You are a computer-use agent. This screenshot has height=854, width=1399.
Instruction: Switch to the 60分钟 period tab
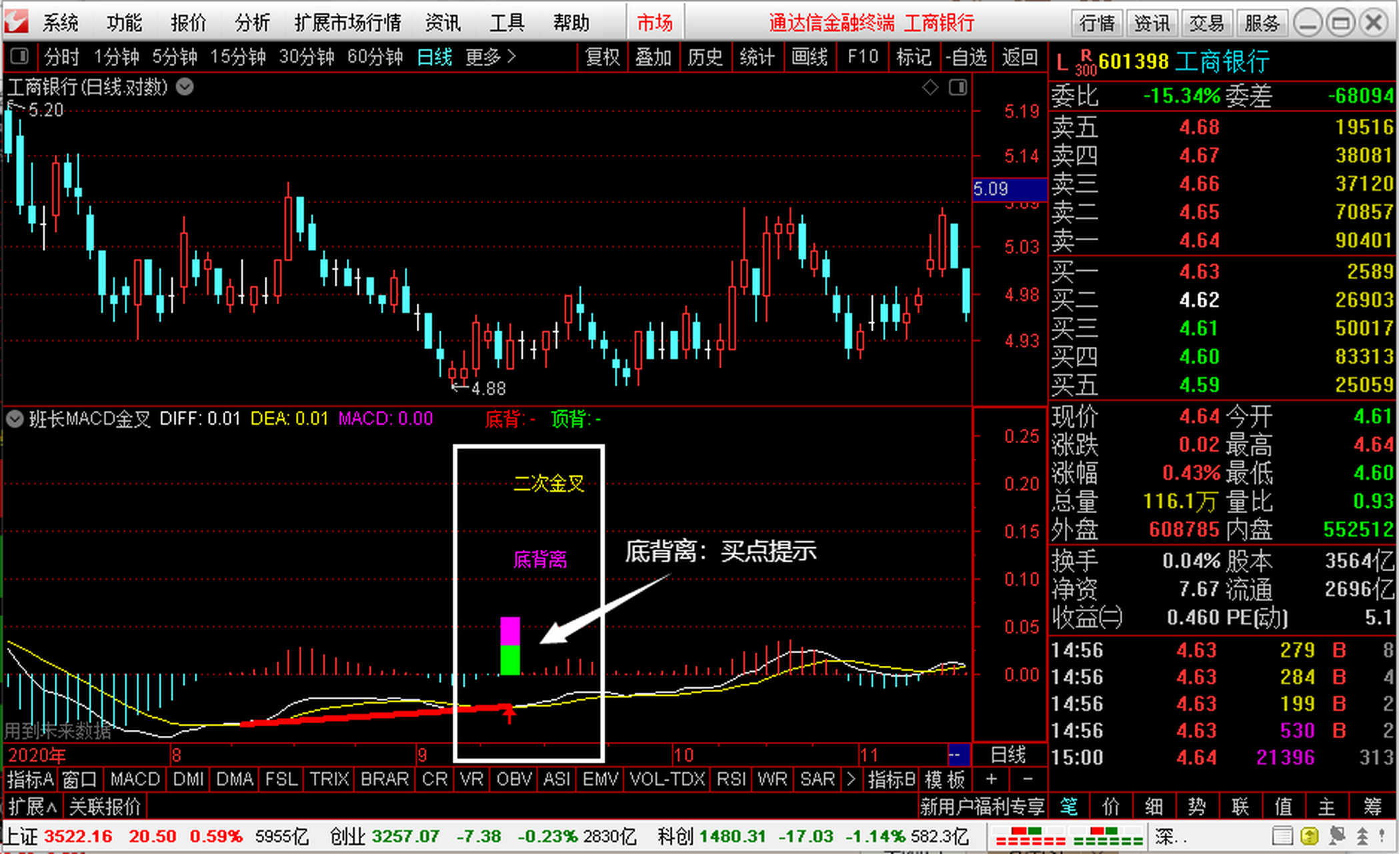[375, 57]
